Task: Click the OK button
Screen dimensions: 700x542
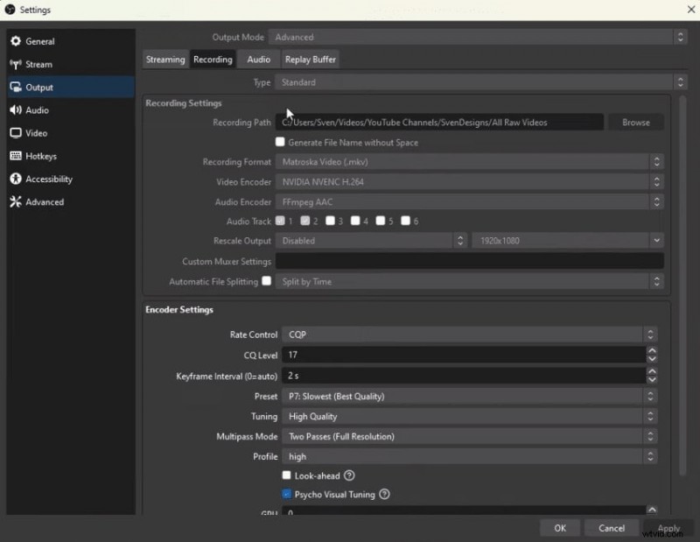Action: coord(560,528)
